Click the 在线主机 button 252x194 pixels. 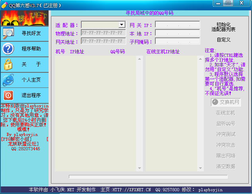point(225,113)
